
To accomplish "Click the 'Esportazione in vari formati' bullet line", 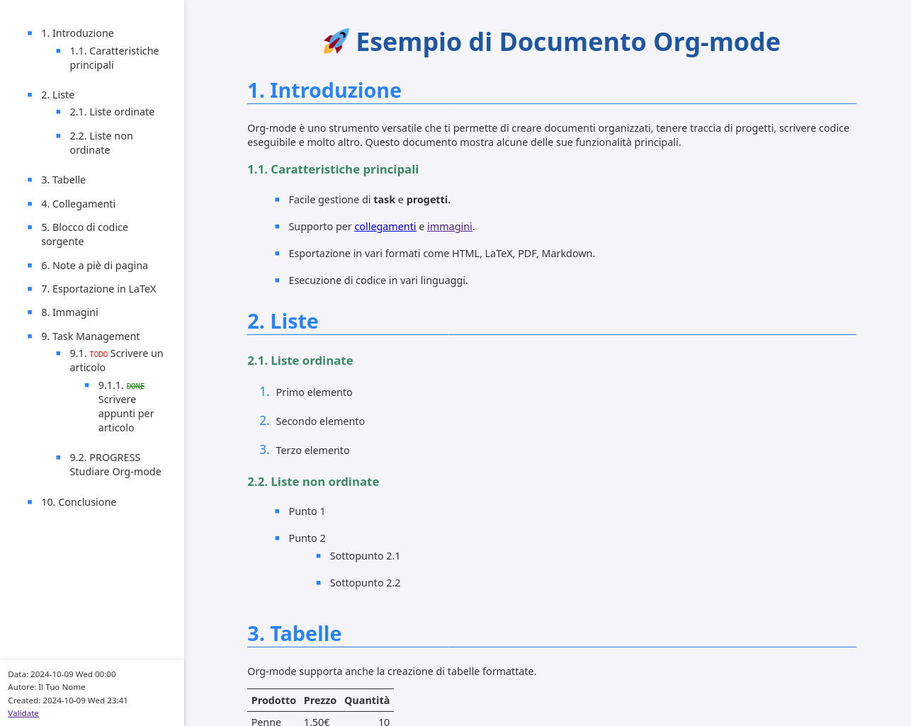I will pyautogui.click(x=441, y=254).
